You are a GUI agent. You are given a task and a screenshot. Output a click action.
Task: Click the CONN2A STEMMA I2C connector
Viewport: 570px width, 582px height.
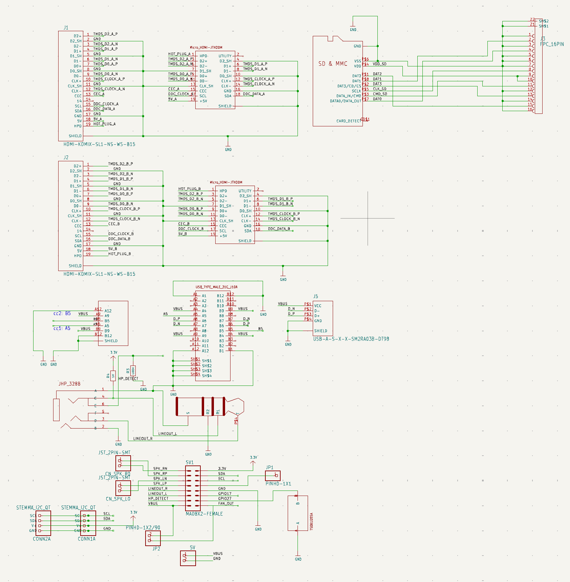tap(43, 523)
